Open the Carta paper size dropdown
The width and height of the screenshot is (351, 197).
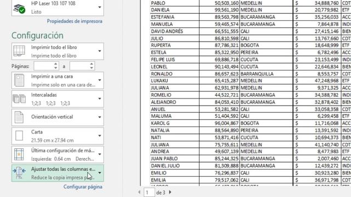click(x=100, y=136)
